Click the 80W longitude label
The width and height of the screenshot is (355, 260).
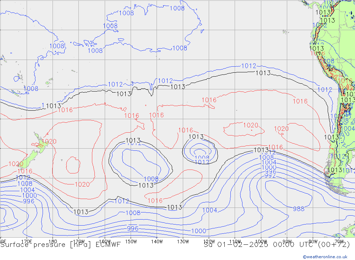coord(313,241)
